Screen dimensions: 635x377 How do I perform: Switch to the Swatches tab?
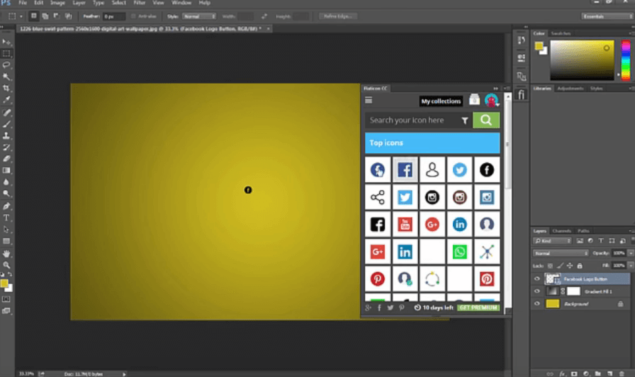(x=561, y=33)
